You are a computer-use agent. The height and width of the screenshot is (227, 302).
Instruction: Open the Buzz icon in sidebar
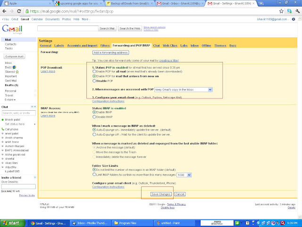point(14,67)
